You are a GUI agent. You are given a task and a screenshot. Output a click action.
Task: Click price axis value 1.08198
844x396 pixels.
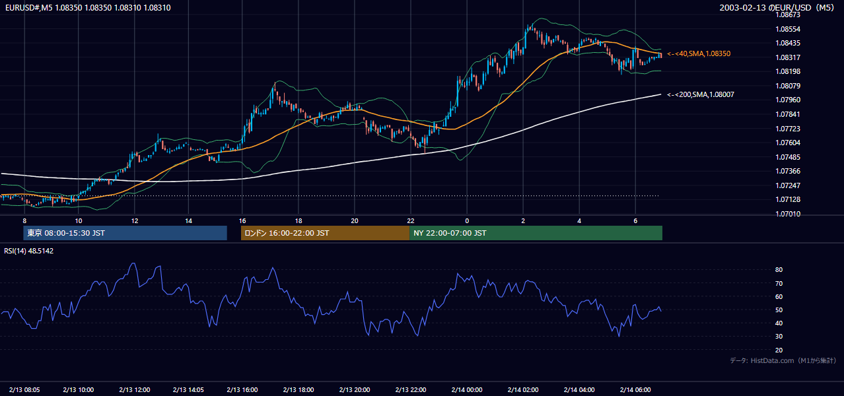[x=787, y=71]
